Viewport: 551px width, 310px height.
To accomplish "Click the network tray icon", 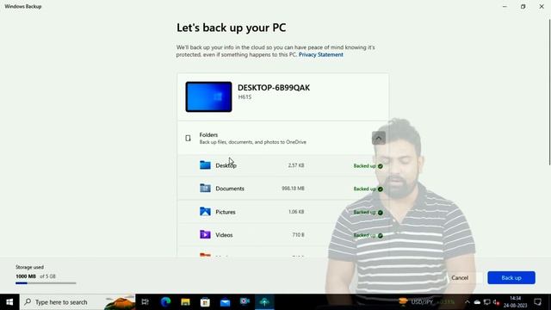I will [x=486, y=302].
